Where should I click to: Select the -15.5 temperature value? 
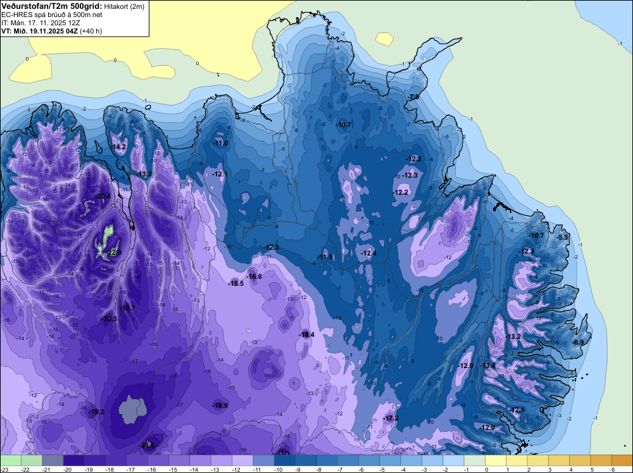pos(235,283)
